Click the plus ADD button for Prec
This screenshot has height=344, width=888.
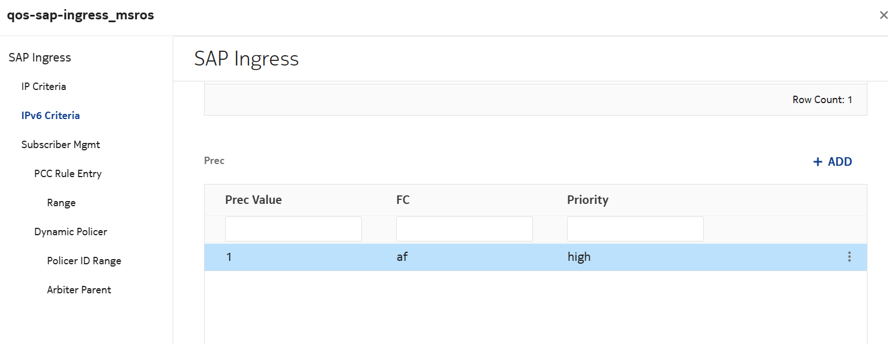pos(832,162)
